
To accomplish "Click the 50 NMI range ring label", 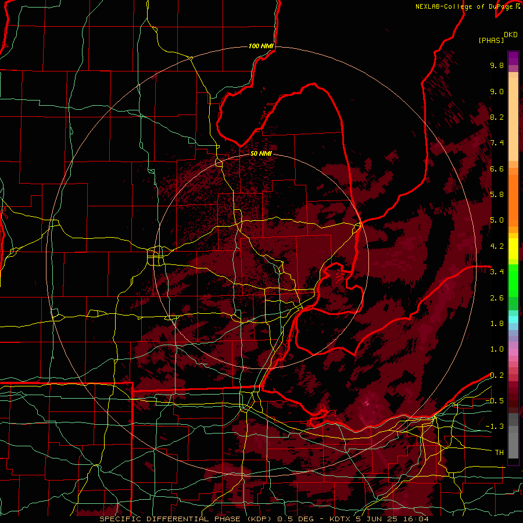I will [261, 154].
